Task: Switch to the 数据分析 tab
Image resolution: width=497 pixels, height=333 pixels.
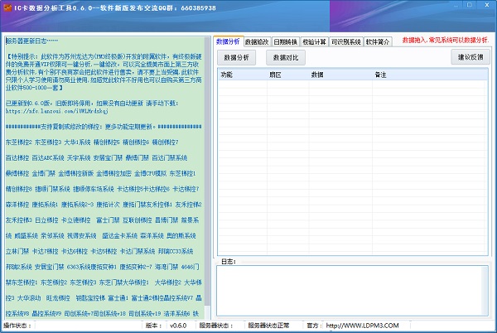Action: [x=229, y=41]
